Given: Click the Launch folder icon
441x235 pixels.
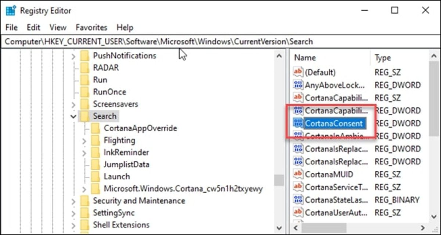Looking at the screenshot, I should (96, 177).
